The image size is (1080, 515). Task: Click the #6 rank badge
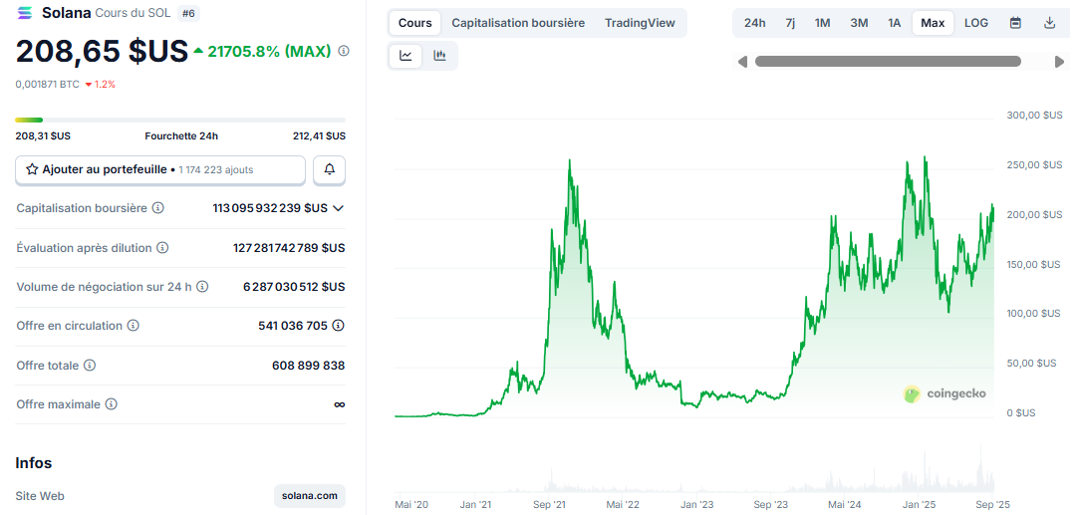188,12
